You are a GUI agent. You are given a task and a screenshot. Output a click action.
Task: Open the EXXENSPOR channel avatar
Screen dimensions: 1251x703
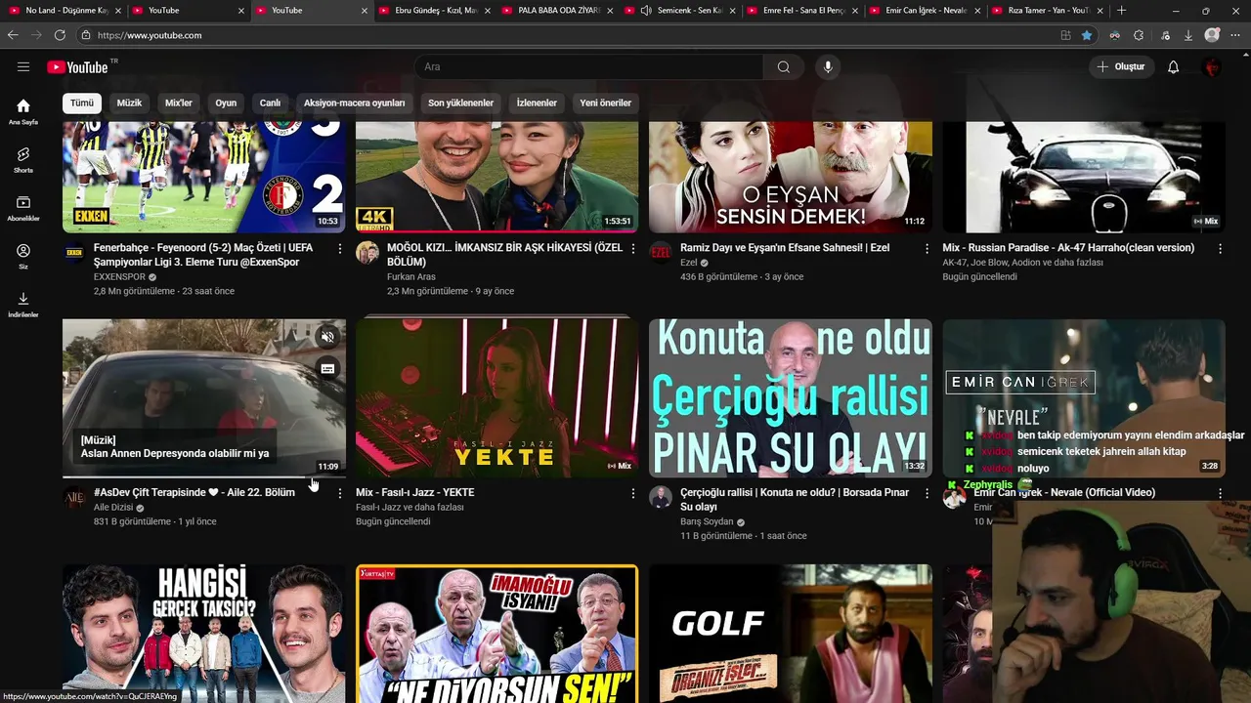(x=74, y=253)
